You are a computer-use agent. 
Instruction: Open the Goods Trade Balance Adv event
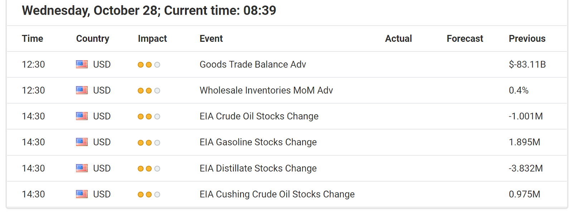(253, 64)
